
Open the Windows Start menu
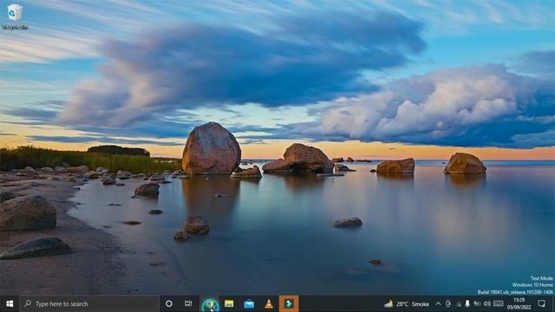click(x=10, y=304)
